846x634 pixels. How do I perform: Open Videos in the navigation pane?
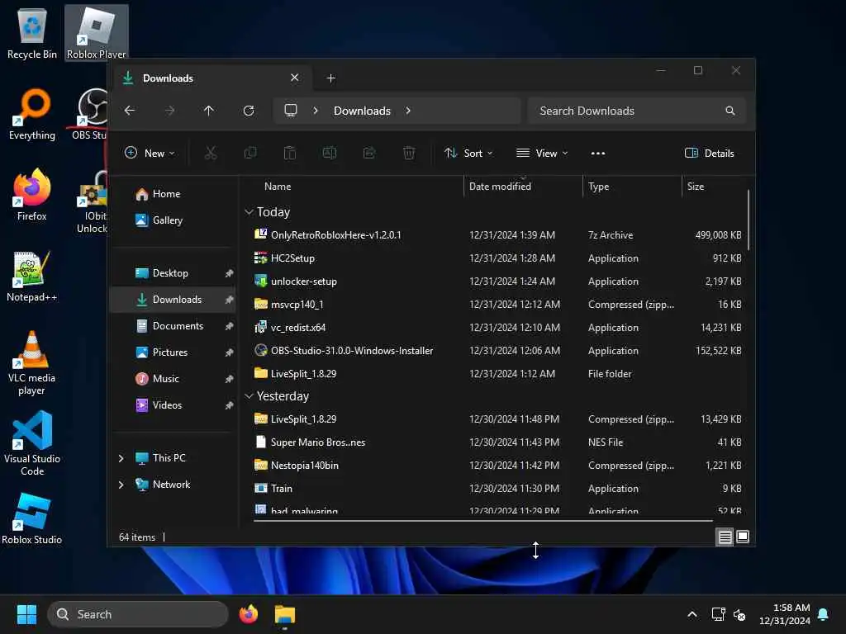[173, 405]
